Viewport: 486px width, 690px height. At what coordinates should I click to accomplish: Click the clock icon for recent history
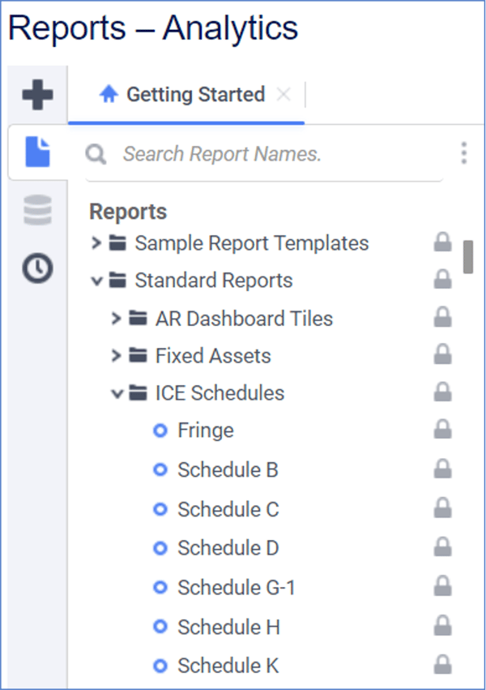pos(37,268)
